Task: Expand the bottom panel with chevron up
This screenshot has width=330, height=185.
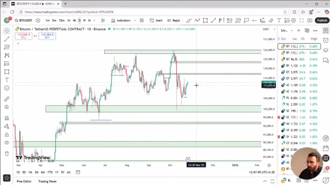Action: pyautogui.click(x=265, y=181)
